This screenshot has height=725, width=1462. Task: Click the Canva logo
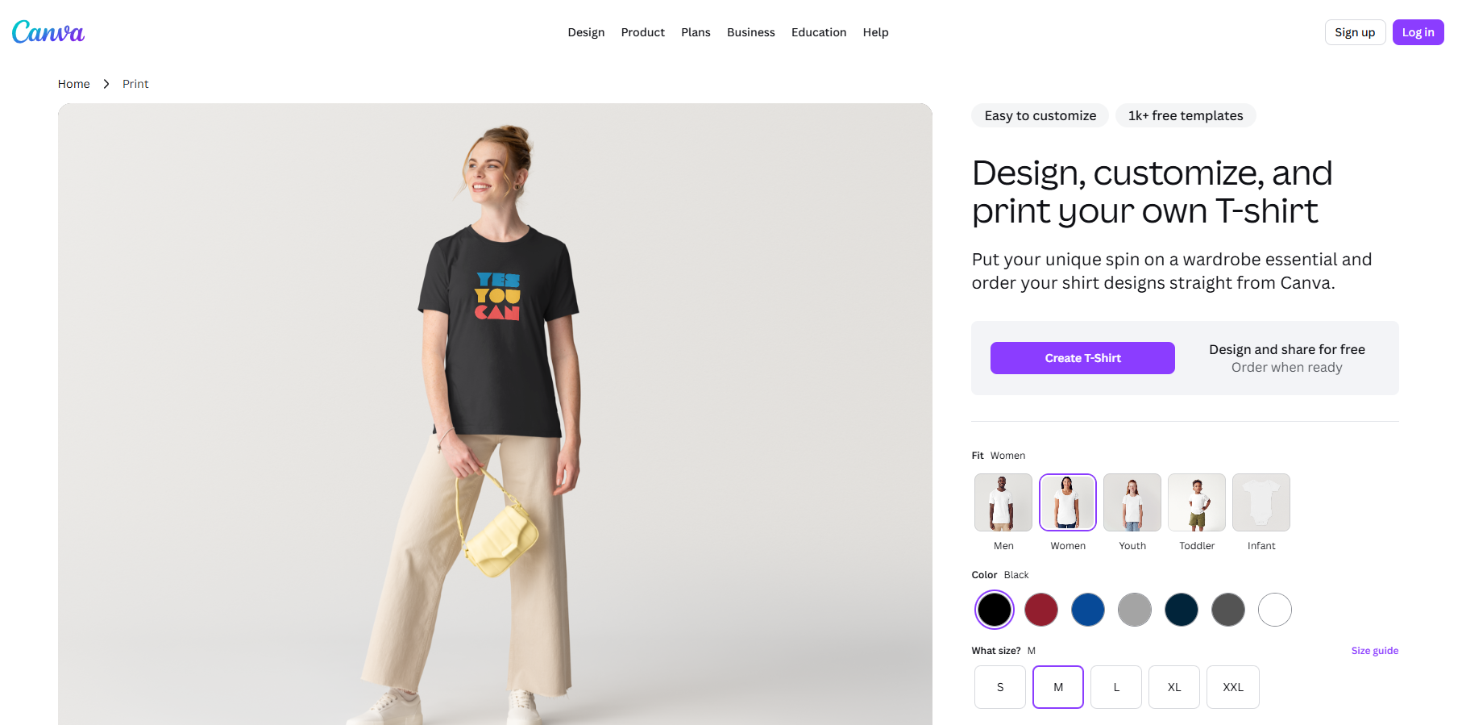pyautogui.click(x=48, y=31)
